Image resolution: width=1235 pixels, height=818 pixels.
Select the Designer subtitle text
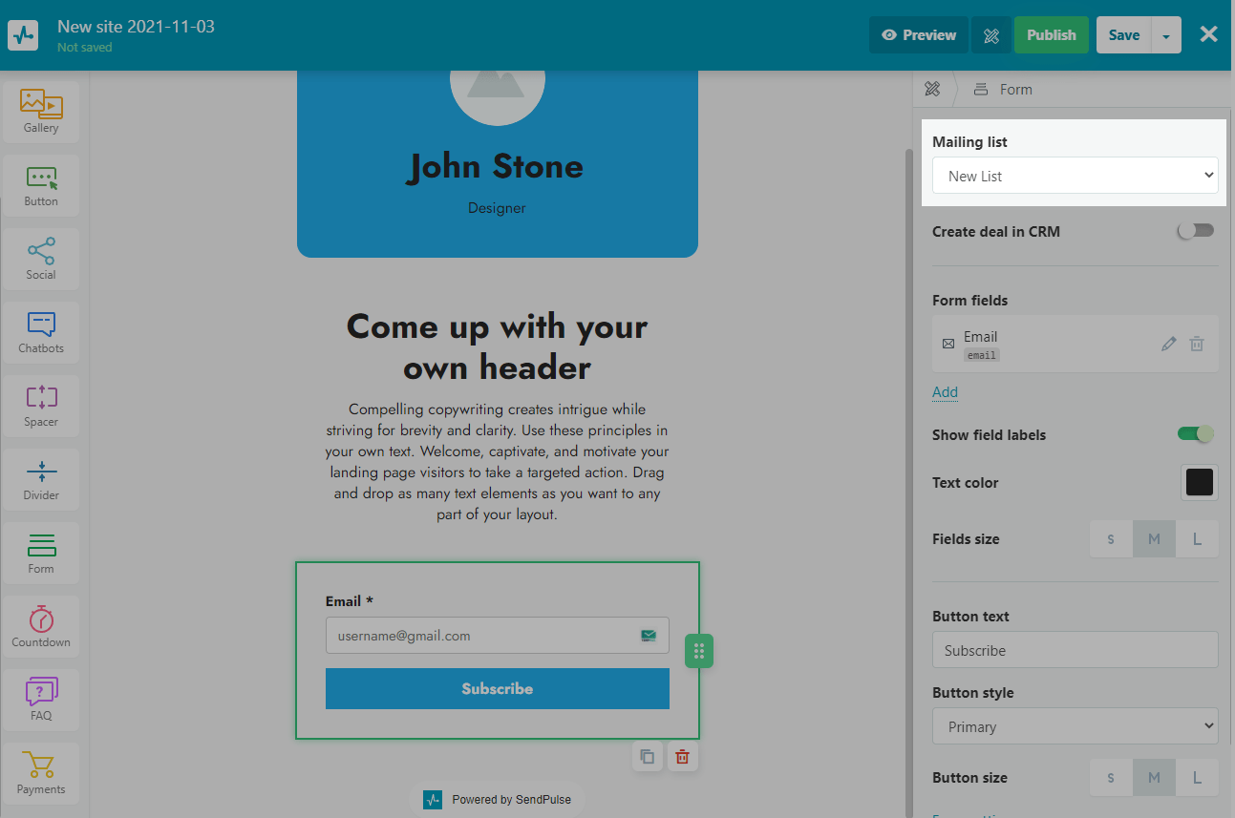(497, 208)
